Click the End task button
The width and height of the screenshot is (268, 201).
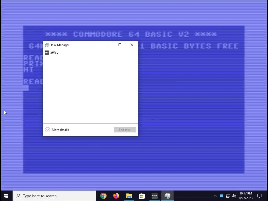(125, 130)
